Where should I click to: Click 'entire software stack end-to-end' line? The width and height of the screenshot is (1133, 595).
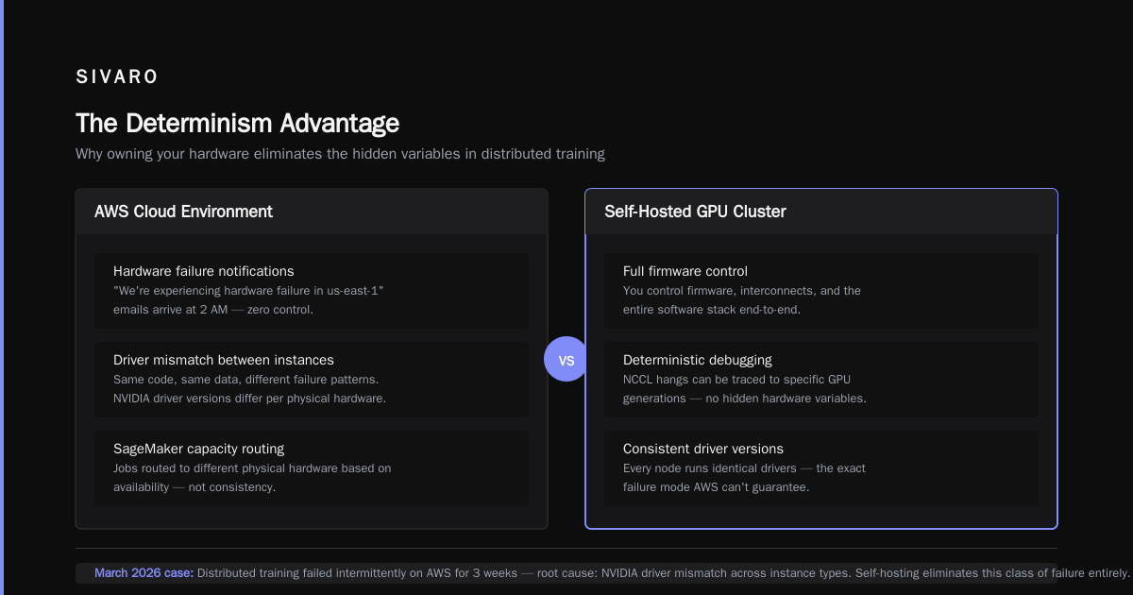(x=712, y=310)
